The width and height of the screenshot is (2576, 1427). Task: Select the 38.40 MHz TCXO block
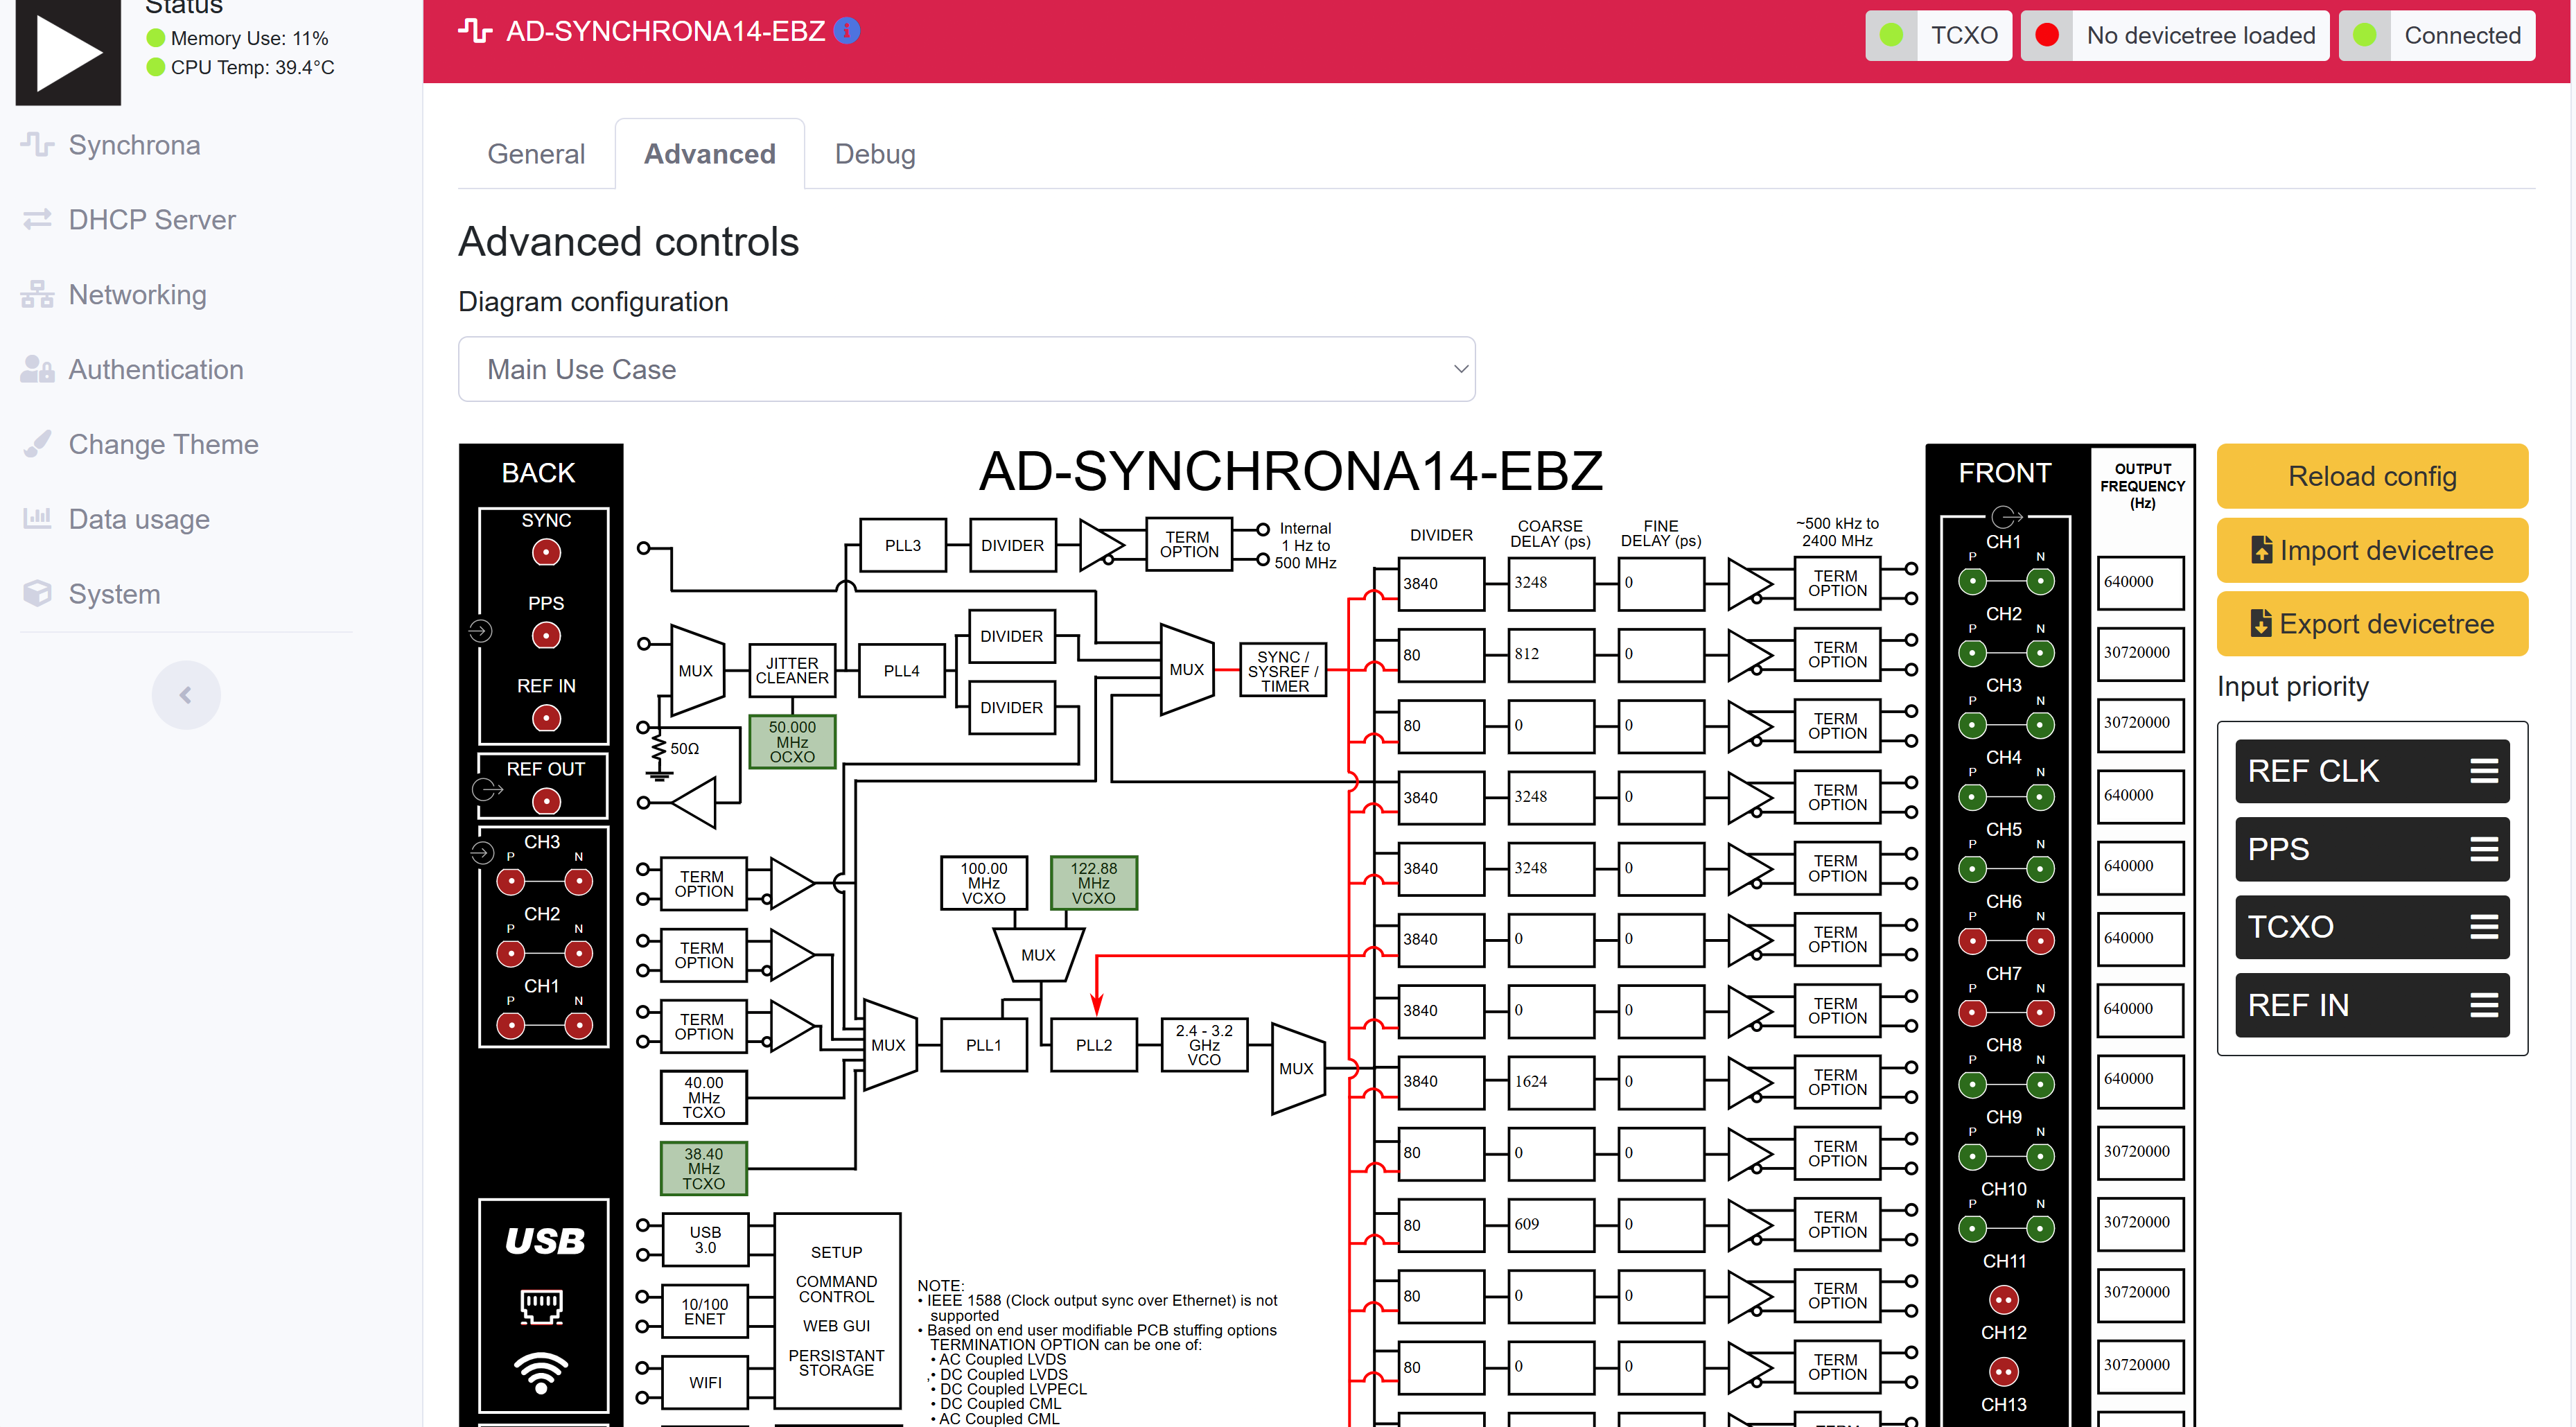[703, 1168]
